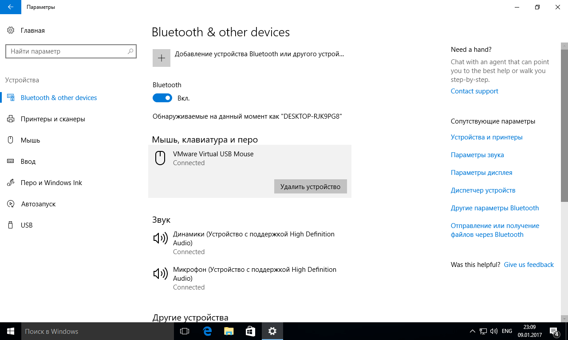Click the Settings gear icon in the taskbar

pos(272,331)
